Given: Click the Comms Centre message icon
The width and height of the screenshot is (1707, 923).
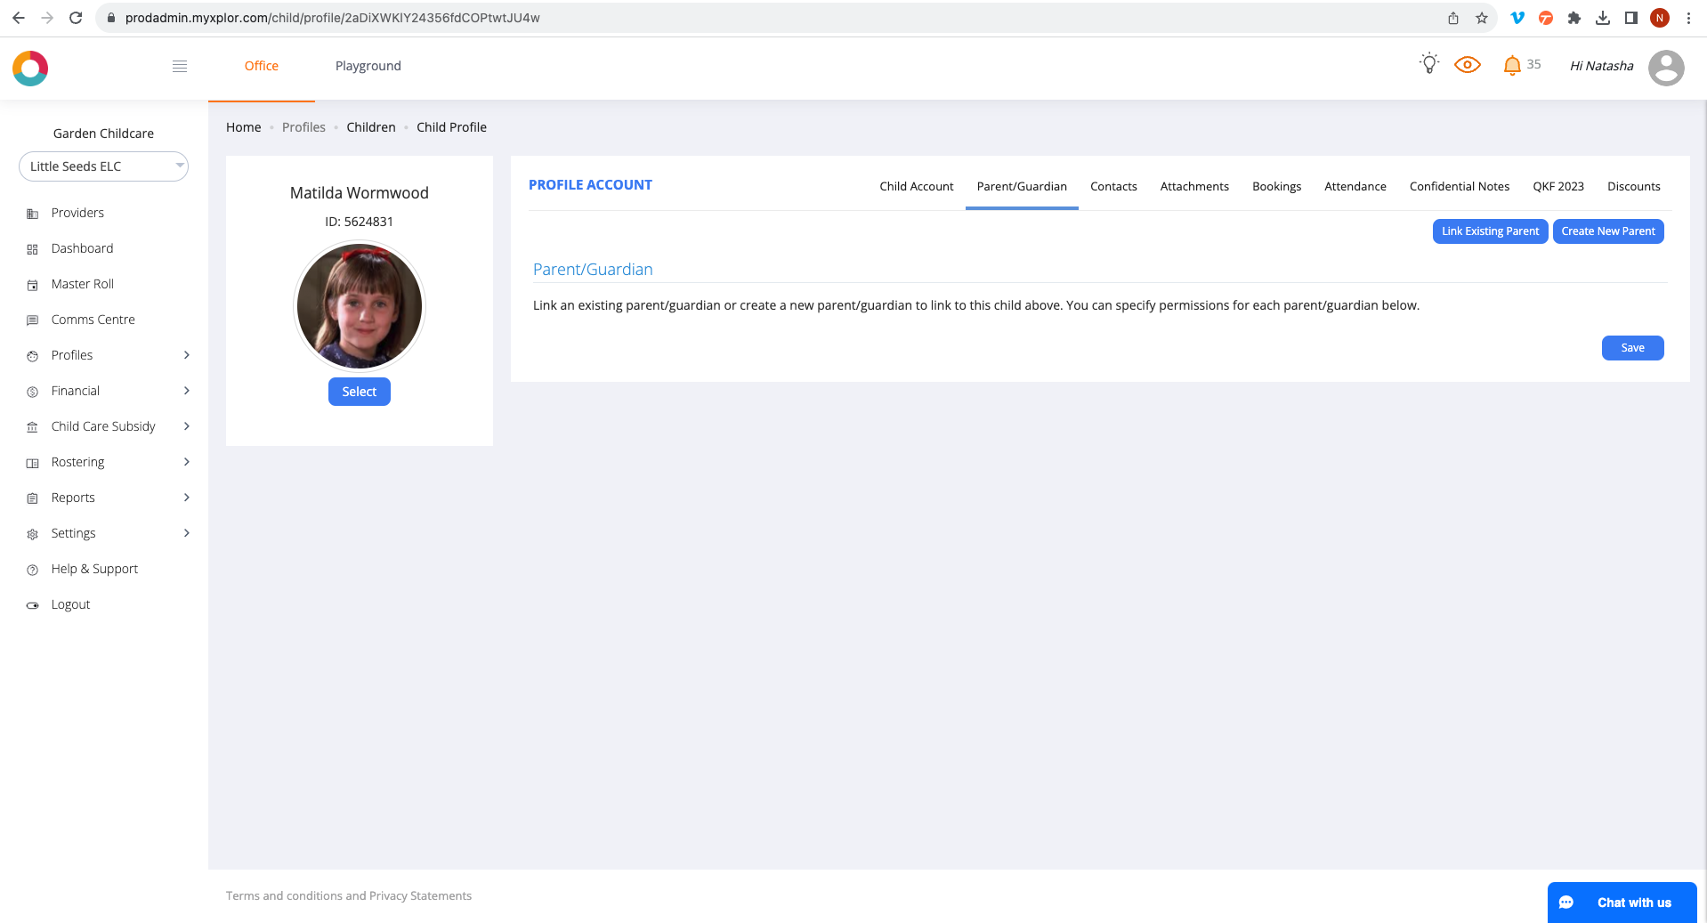Looking at the screenshot, I should click(33, 320).
